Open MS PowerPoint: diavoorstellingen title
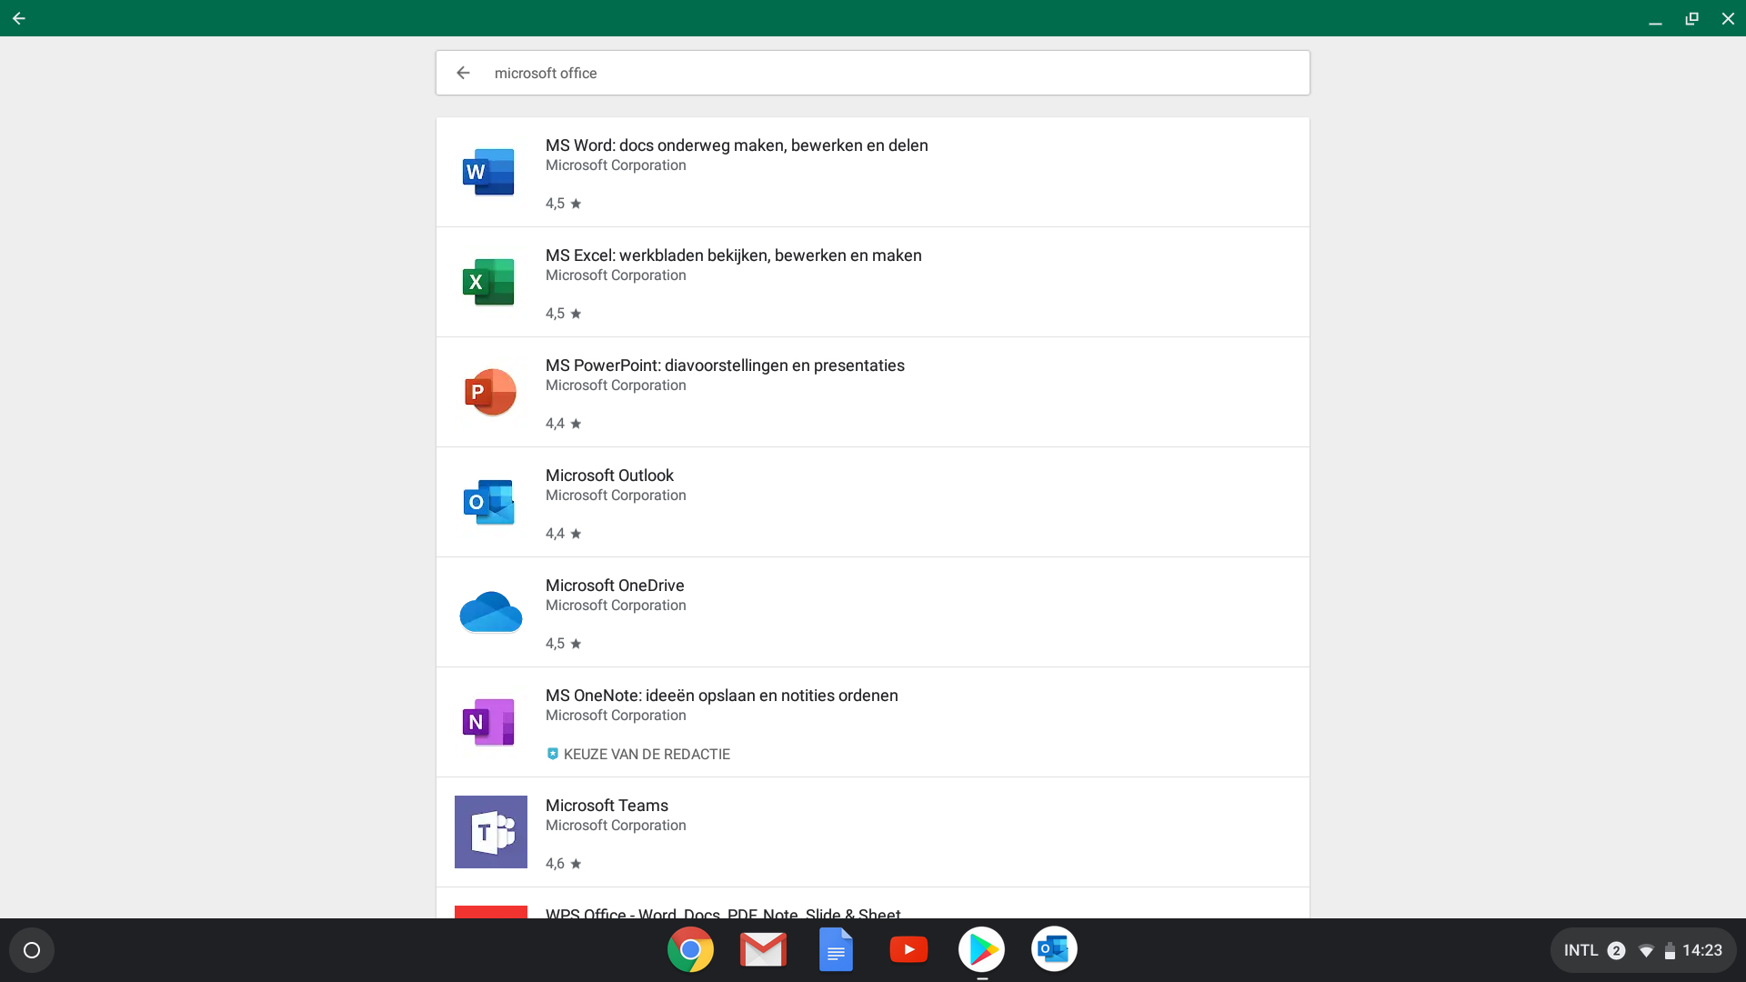The height and width of the screenshot is (982, 1746). pos(725,366)
